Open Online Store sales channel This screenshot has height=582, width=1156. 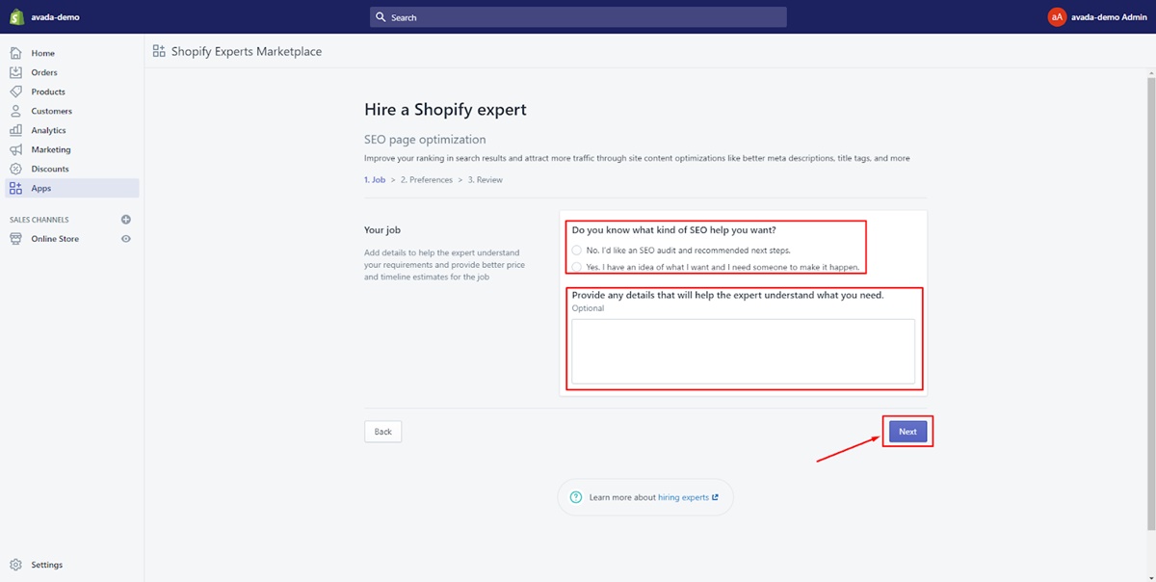click(55, 239)
